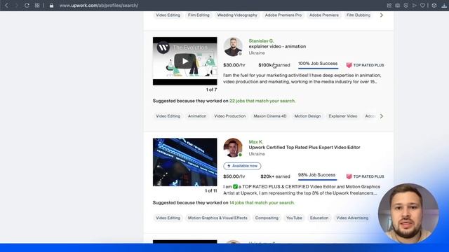The height and width of the screenshot is (252, 449).
Task: Click the Upwork URL in address bar
Action: coord(99,6)
